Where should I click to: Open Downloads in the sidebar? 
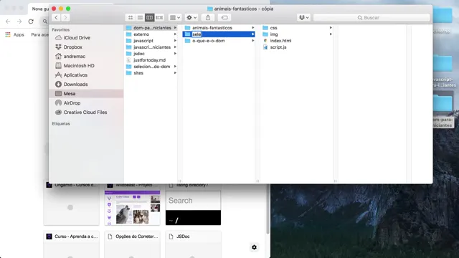tap(75, 85)
